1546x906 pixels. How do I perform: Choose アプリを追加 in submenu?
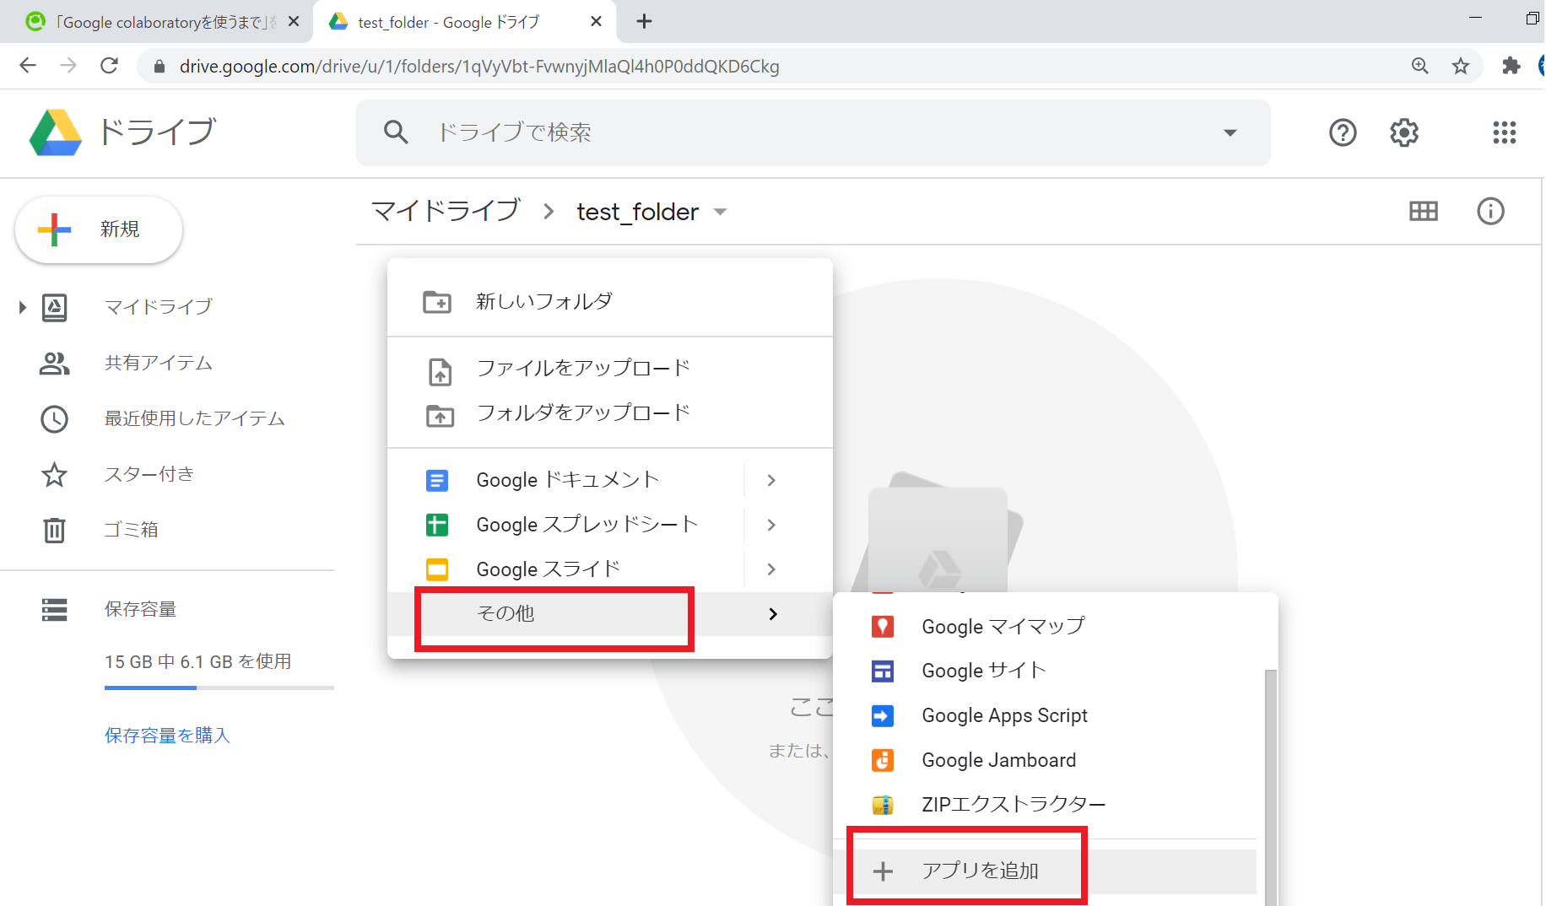1045,871
